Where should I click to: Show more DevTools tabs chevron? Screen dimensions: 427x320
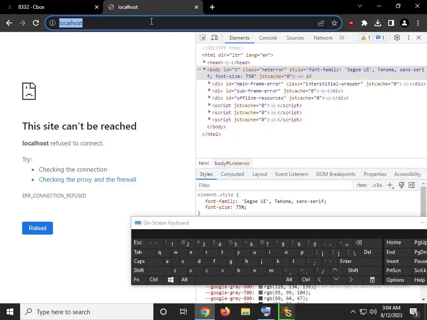(342, 37)
